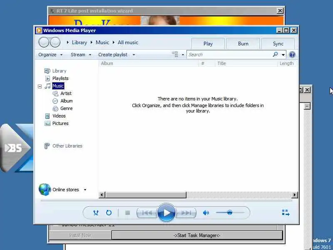The width and height of the screenshot is (333, 250).
Task: Mute the sound with speaker icon
Action: (x=206, y=212)
